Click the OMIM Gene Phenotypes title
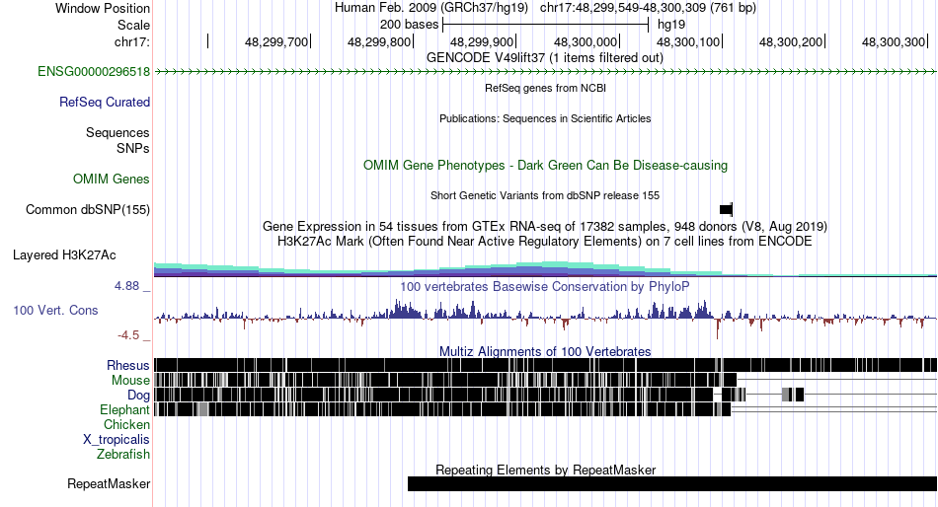 point(545,166)
